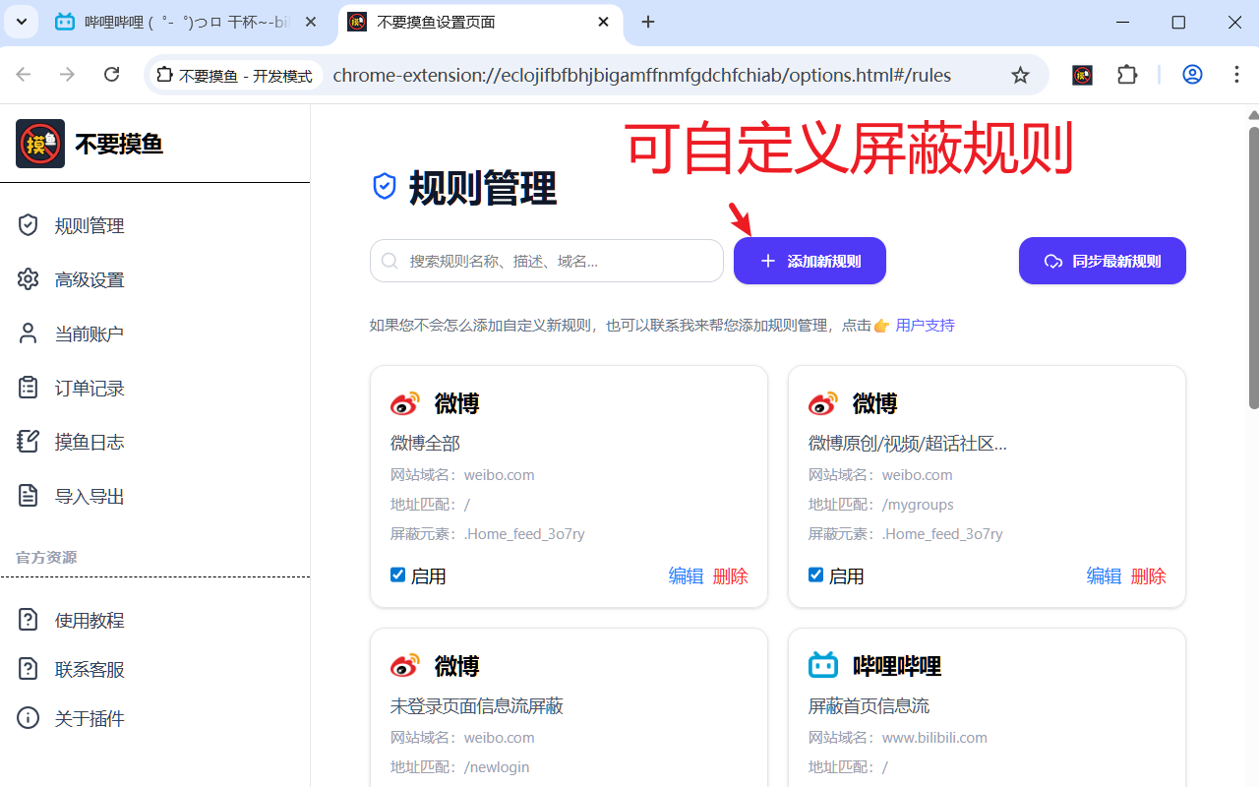
Task: Click the magnifier icon in search box
Action: [x=390, y=261]
